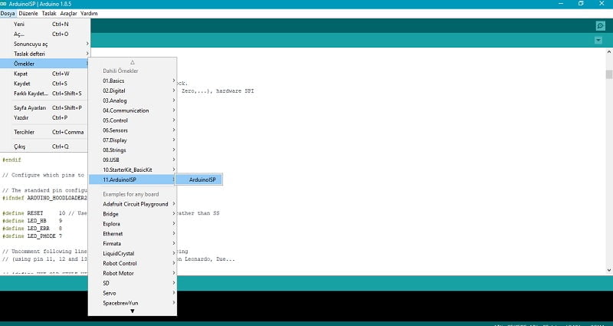Expand the 03.Analog examples submenu
The width and height of the screenshot is (613, 326).
pos(133,100)
